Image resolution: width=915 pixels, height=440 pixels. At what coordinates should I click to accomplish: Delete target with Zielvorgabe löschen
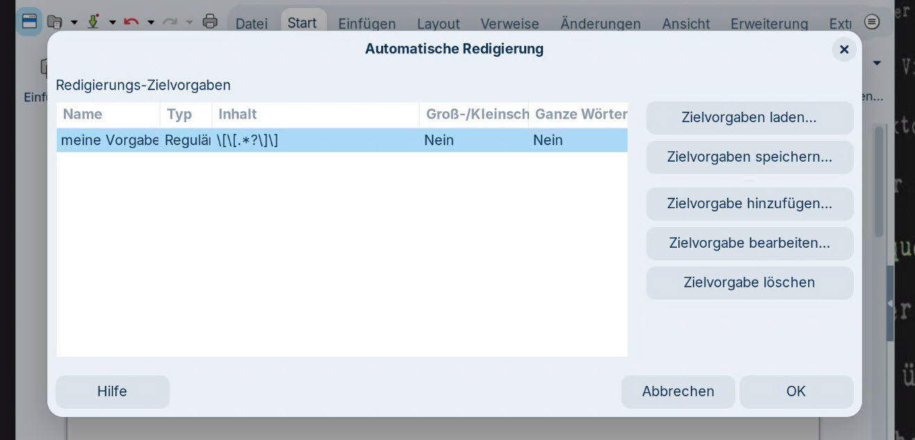[749, 283]
